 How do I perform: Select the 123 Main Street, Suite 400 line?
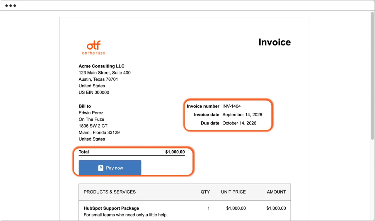pos(105,73)
